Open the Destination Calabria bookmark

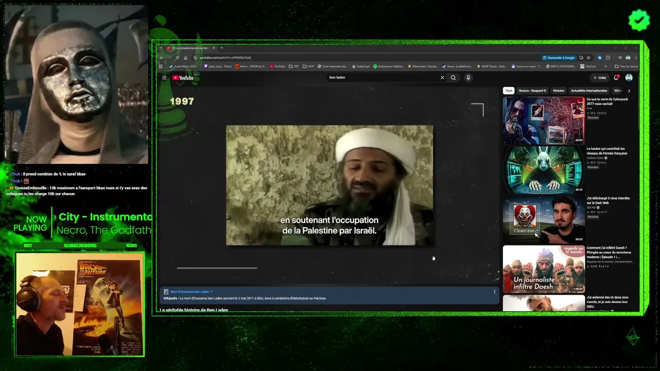point(388,66)
